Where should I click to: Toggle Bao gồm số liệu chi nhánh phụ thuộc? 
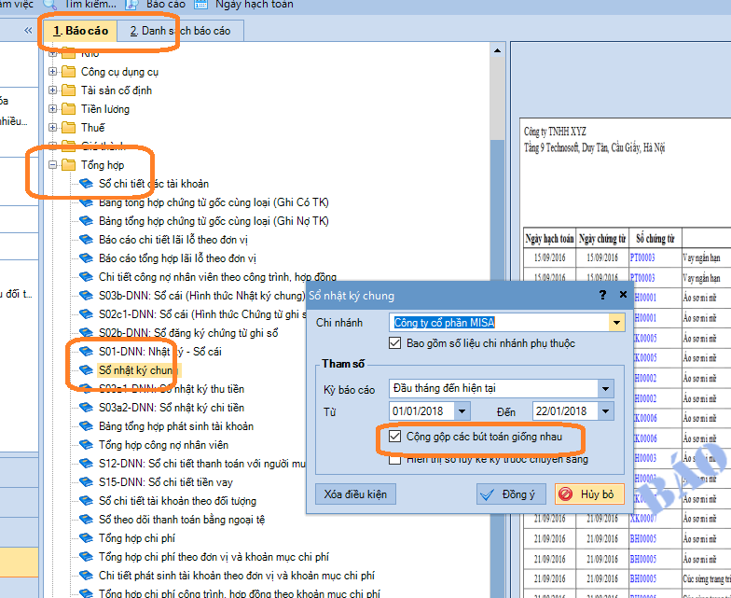(x=394, y=343)
